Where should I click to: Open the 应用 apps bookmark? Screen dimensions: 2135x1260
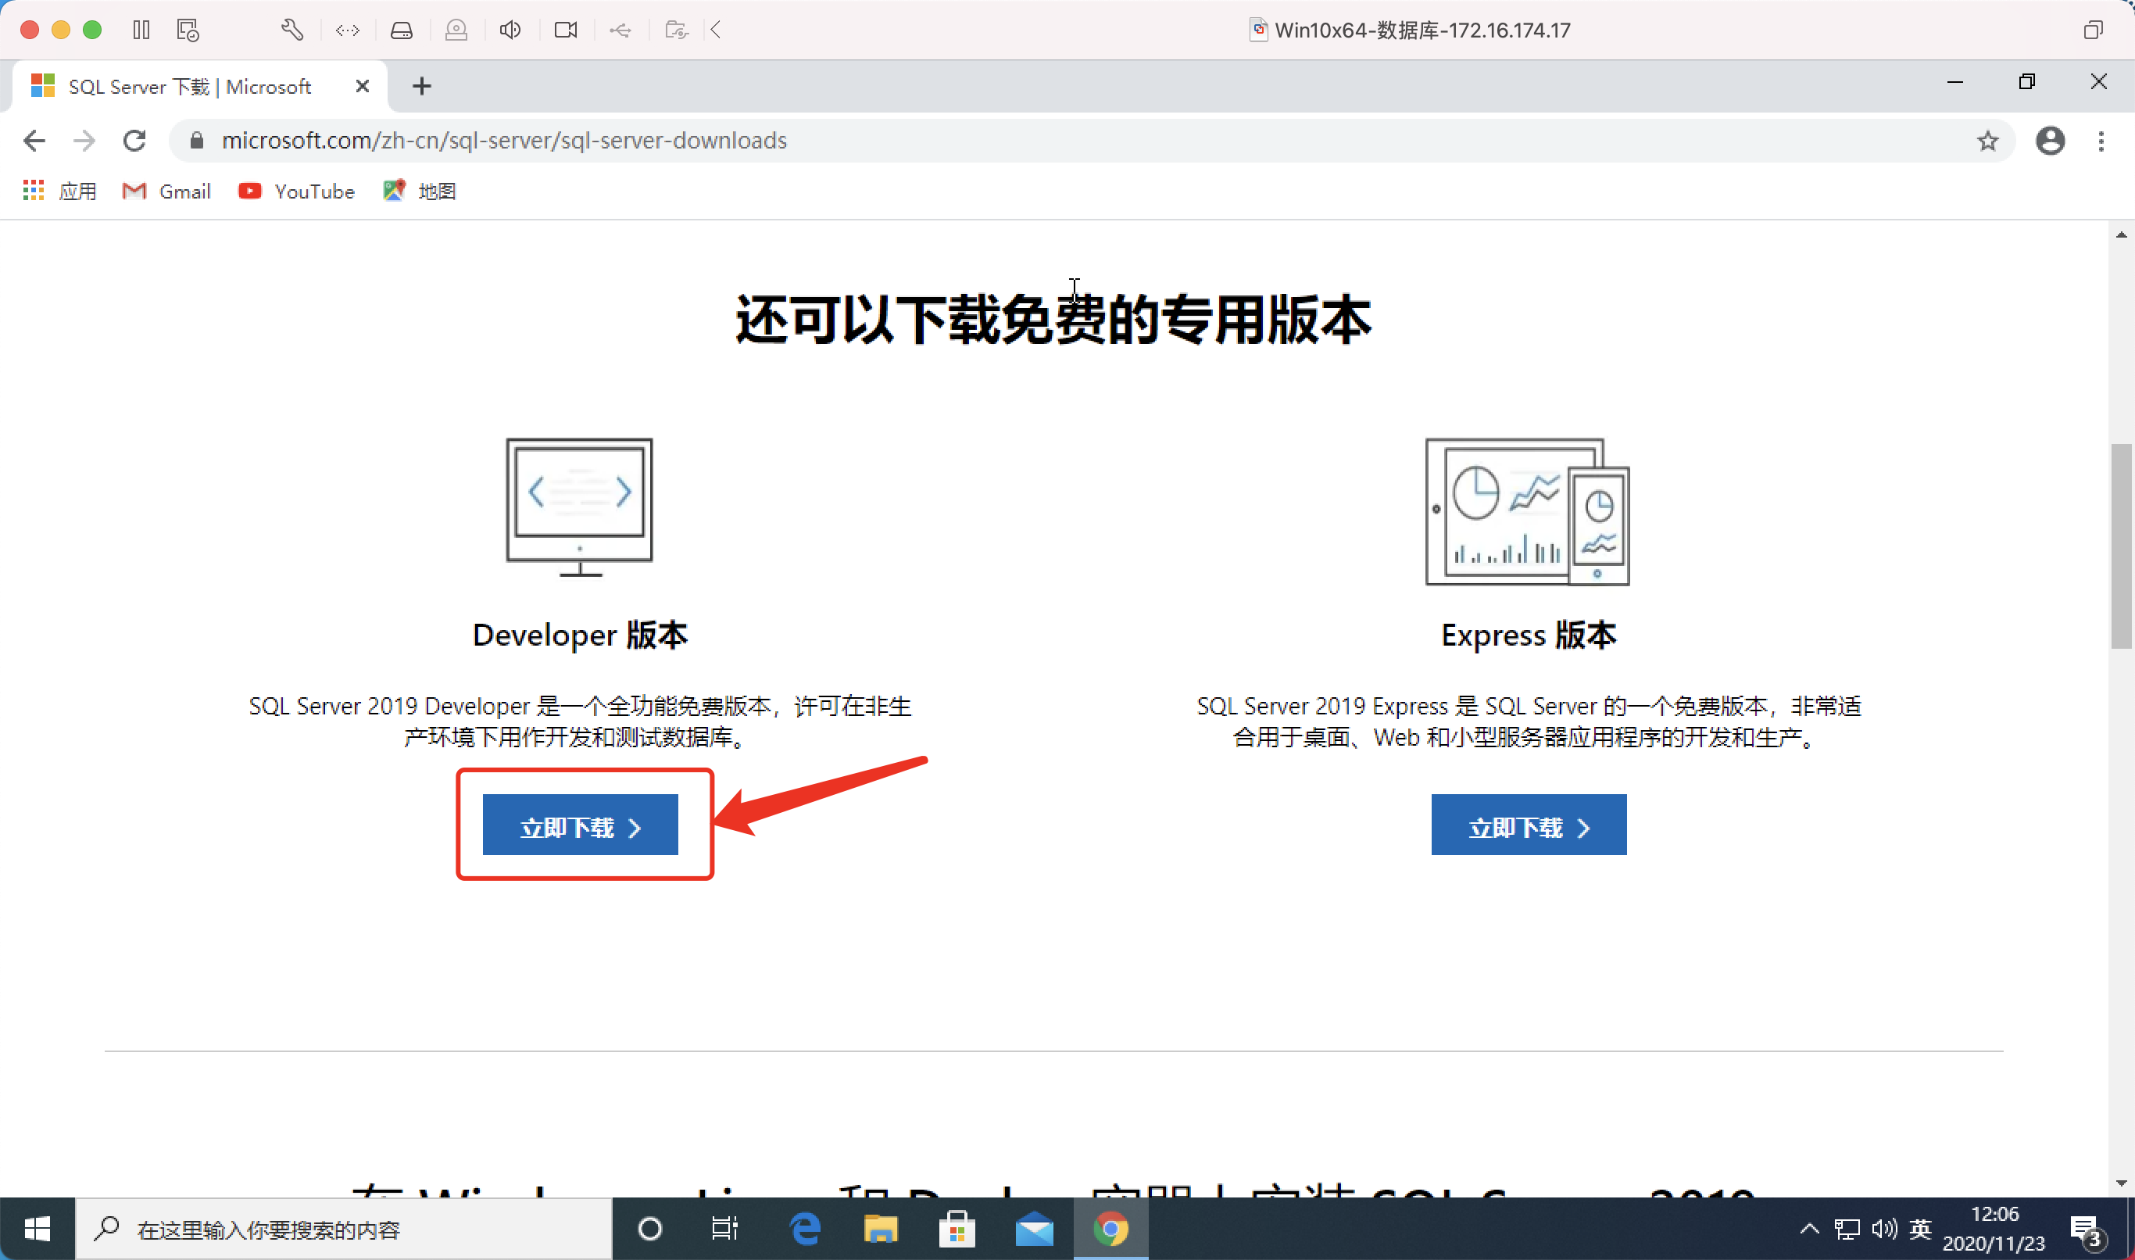pos(59,192)
